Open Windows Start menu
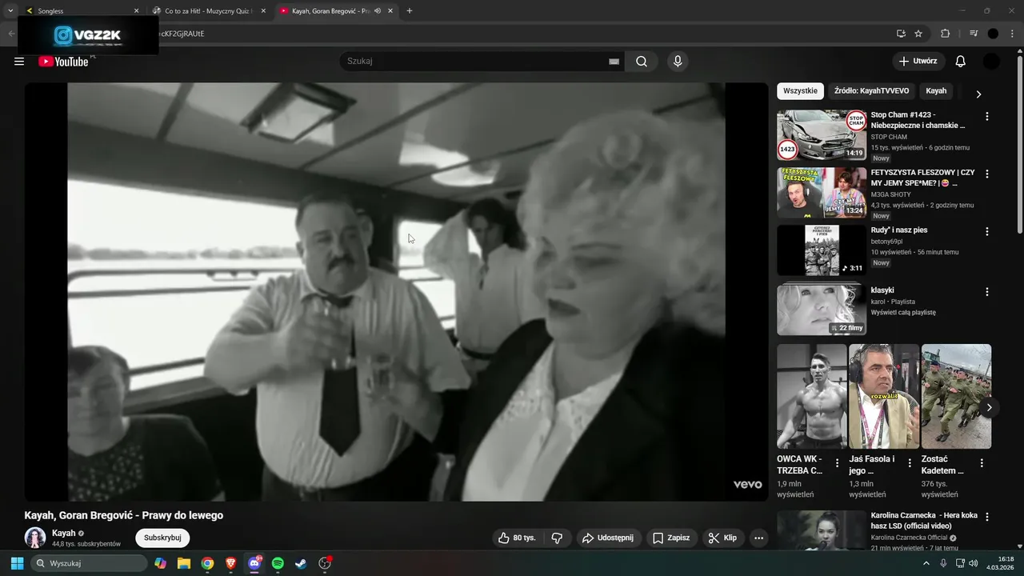Viewport: 1024px width, 576px height. (x=17, y=563)
